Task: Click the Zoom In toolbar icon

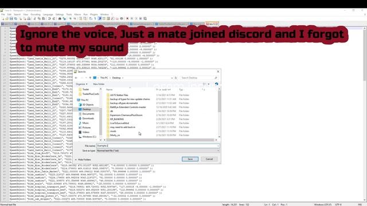Action: pyautogui.click(x=70, y=18)
